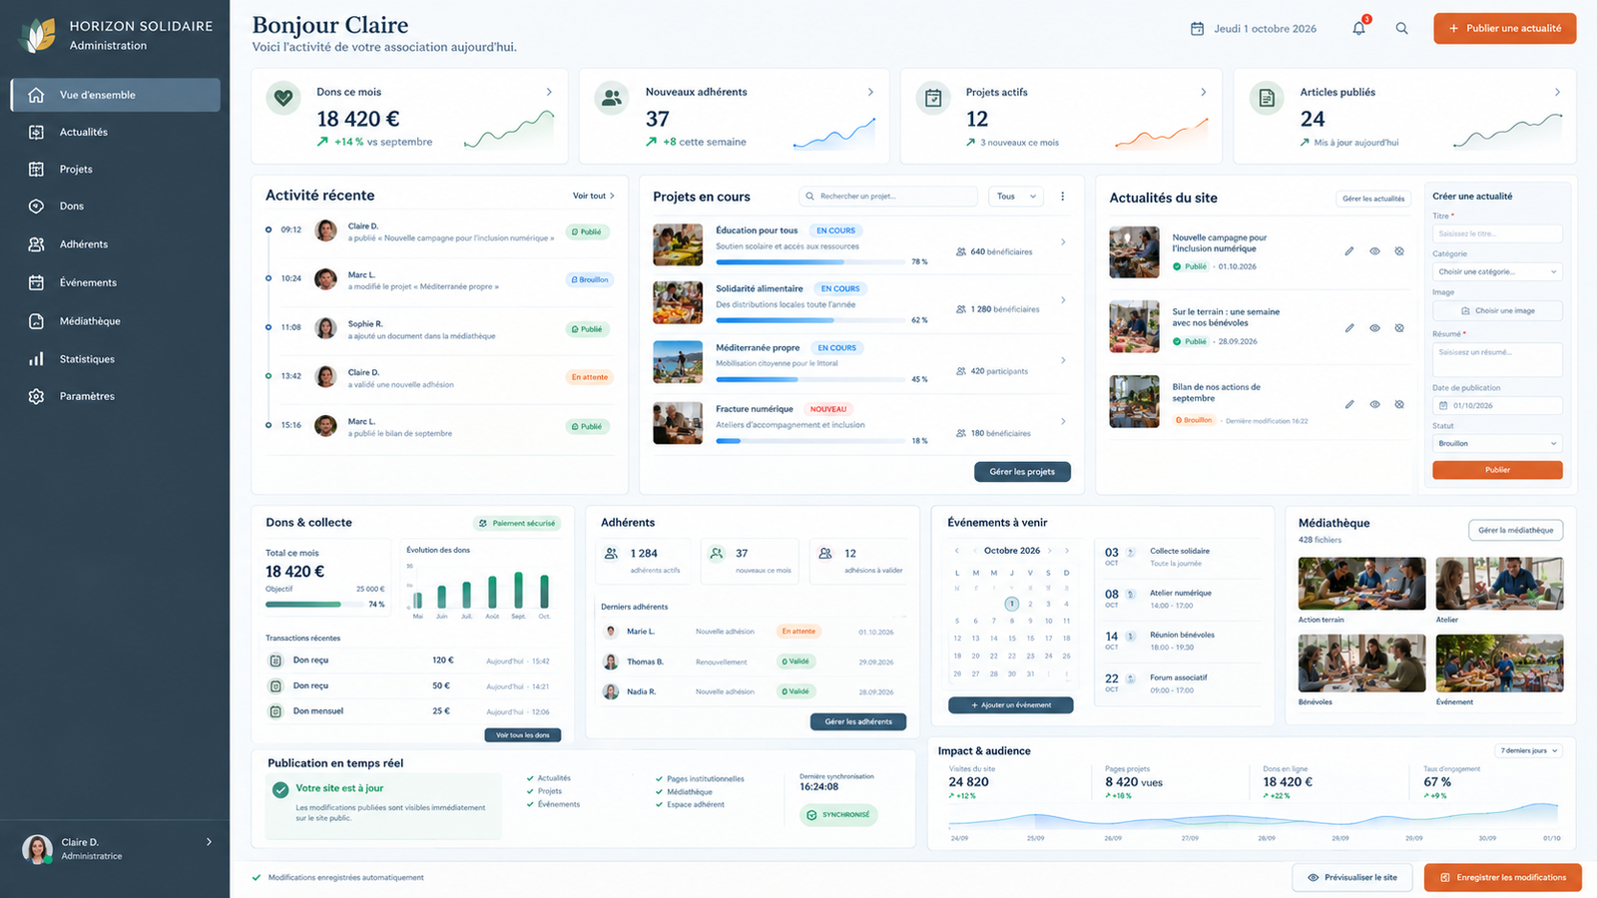Toggle the Actualités sync checkmark
The width and height of the screenshot is (1597, 898).
[x=530, y=778]
